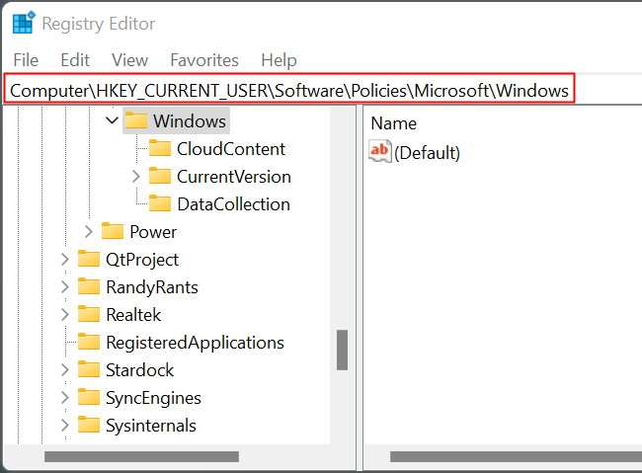Click the Name column header
Screen dimensions: 642x473
click(393, 123)
